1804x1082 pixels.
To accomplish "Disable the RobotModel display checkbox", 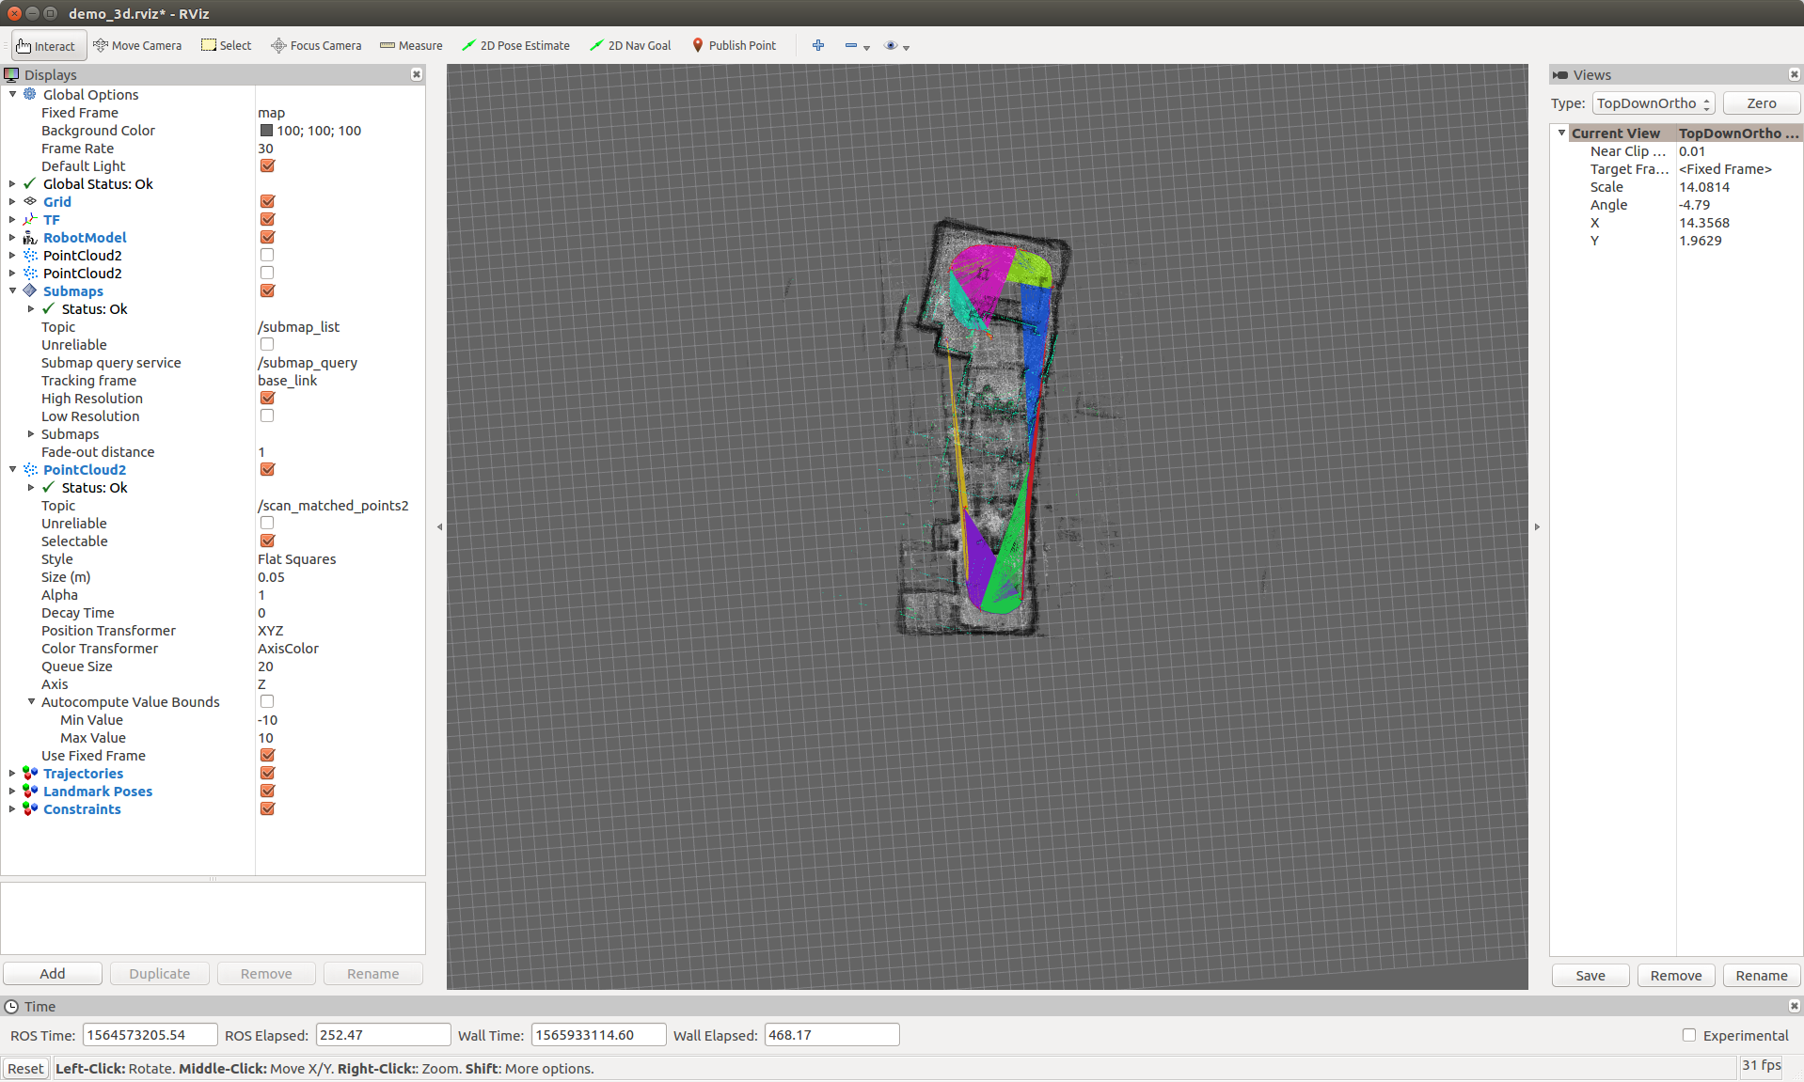I will pyautogui.click(x=267, y=237).
